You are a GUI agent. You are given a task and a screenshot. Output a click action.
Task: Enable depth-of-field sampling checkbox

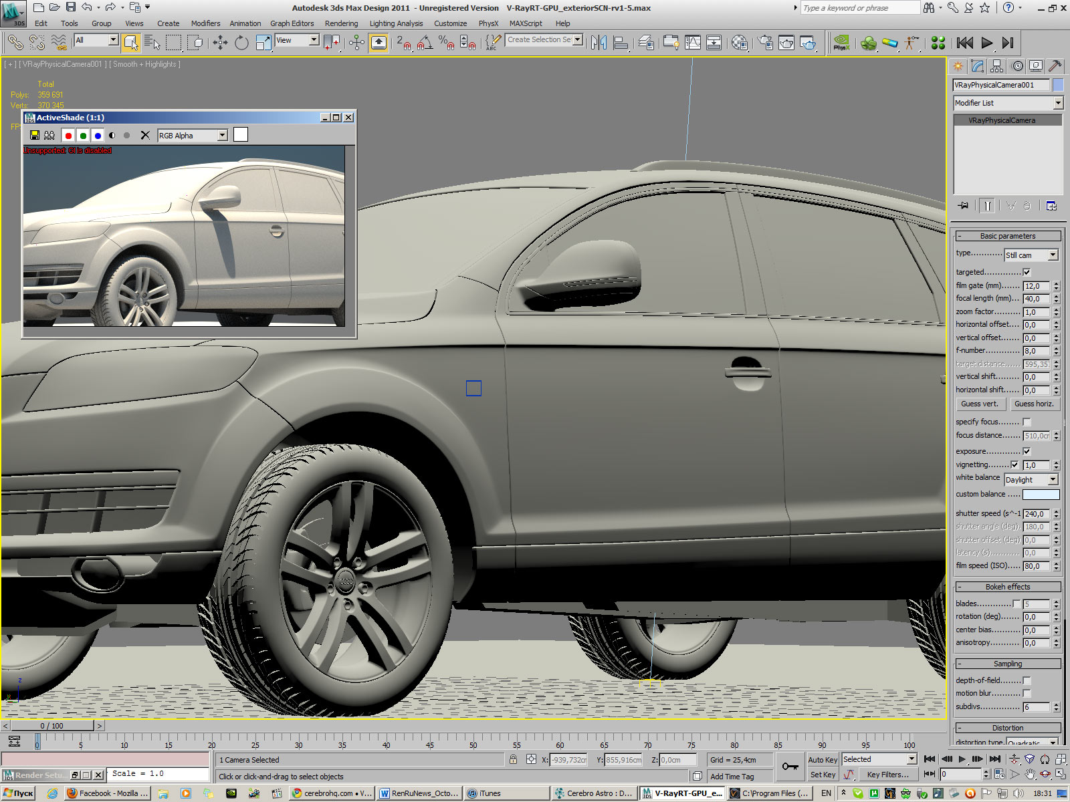(1027, 681)
